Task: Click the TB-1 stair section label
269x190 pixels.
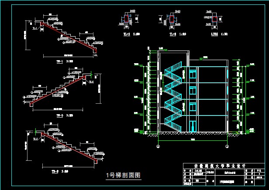Action: coord(63,61)
